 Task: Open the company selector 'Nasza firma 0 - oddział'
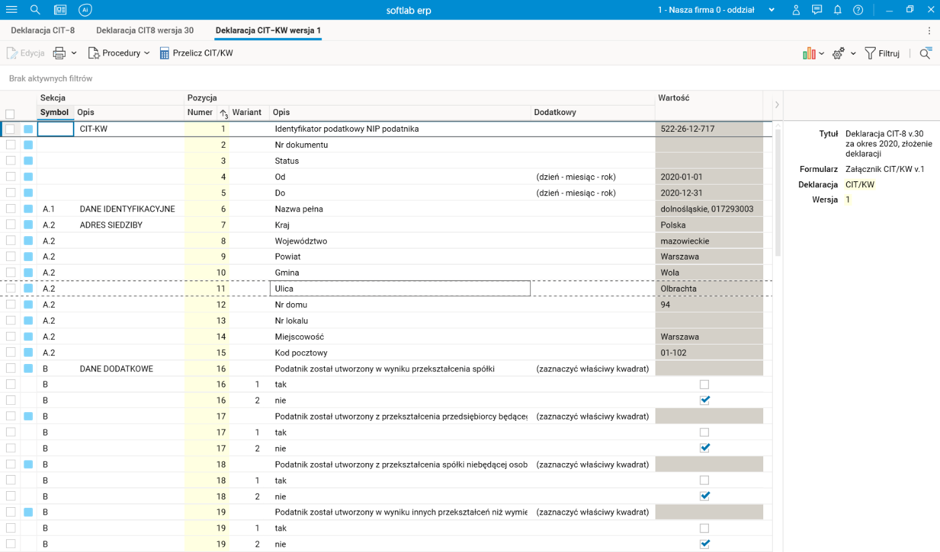tap(716, 10)
